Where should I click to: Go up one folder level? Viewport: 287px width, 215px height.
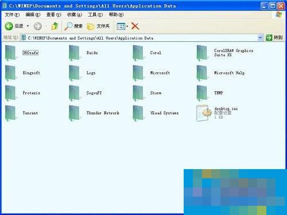55,26
